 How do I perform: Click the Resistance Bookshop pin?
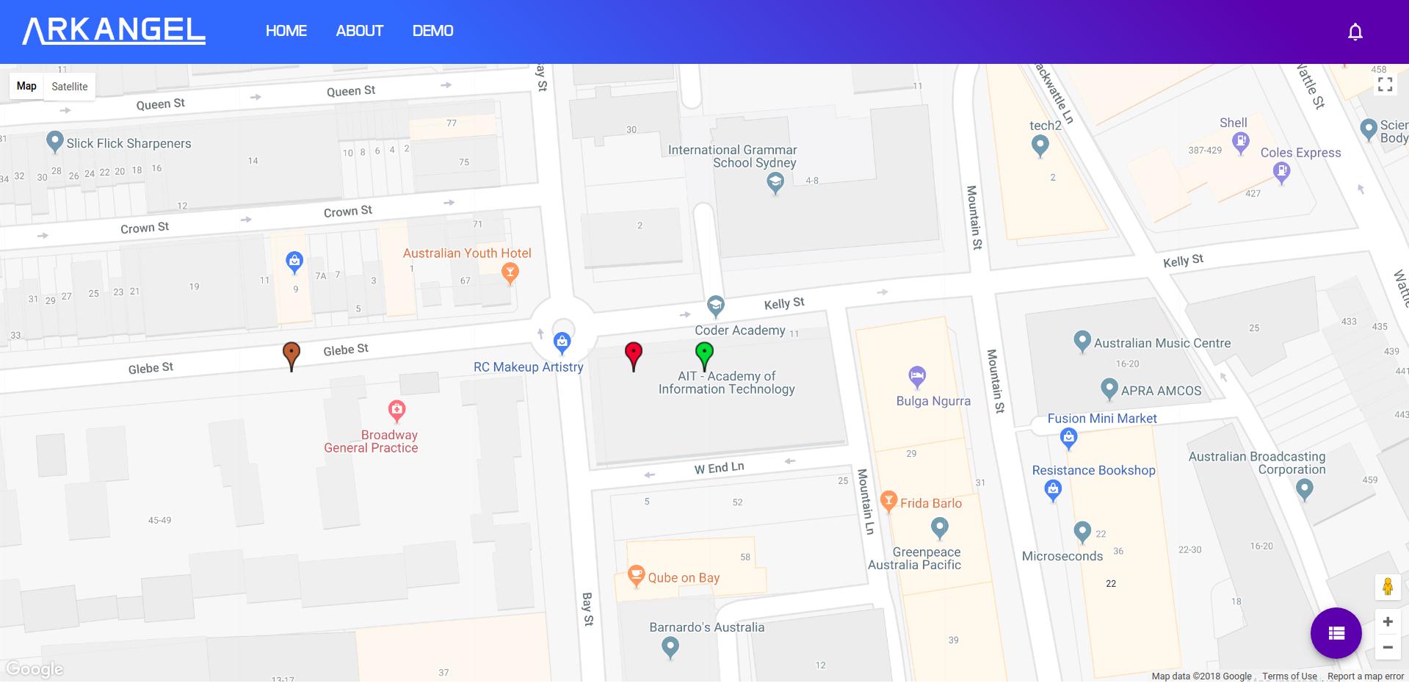click(x=1052, y=491)
